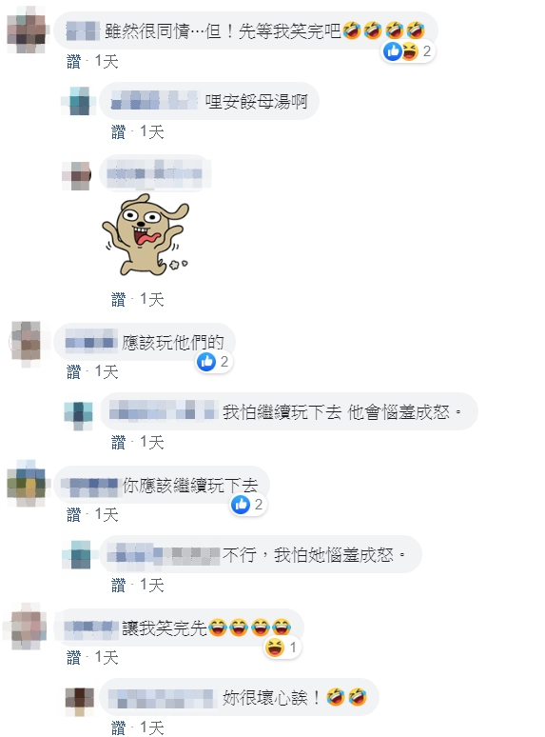Image resolution: width=545 pixels, height=737 pixels.
Task: Click the running dog sticker
Action: (146, 234)
